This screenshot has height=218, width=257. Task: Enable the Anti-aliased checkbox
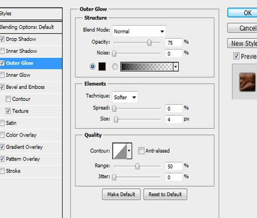point(141,151)
